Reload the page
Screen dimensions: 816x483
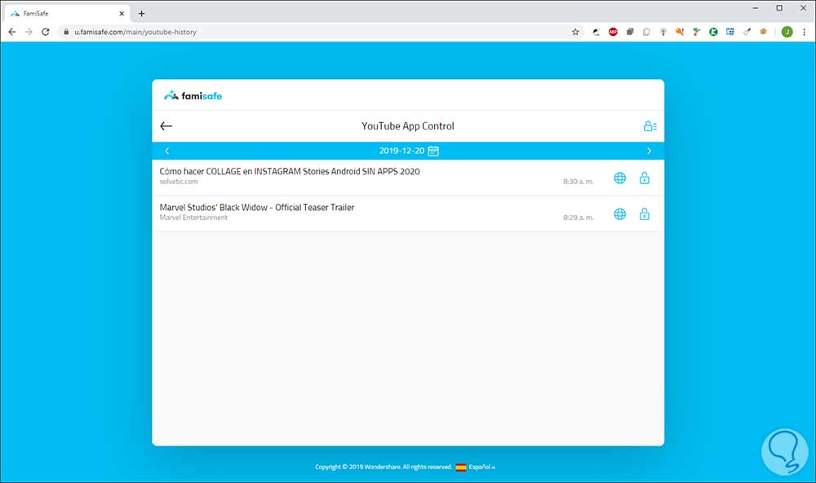pos(45,33)
